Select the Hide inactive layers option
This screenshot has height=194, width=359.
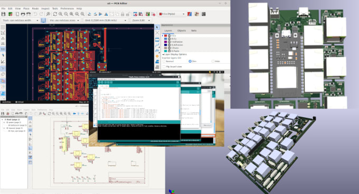213,62
